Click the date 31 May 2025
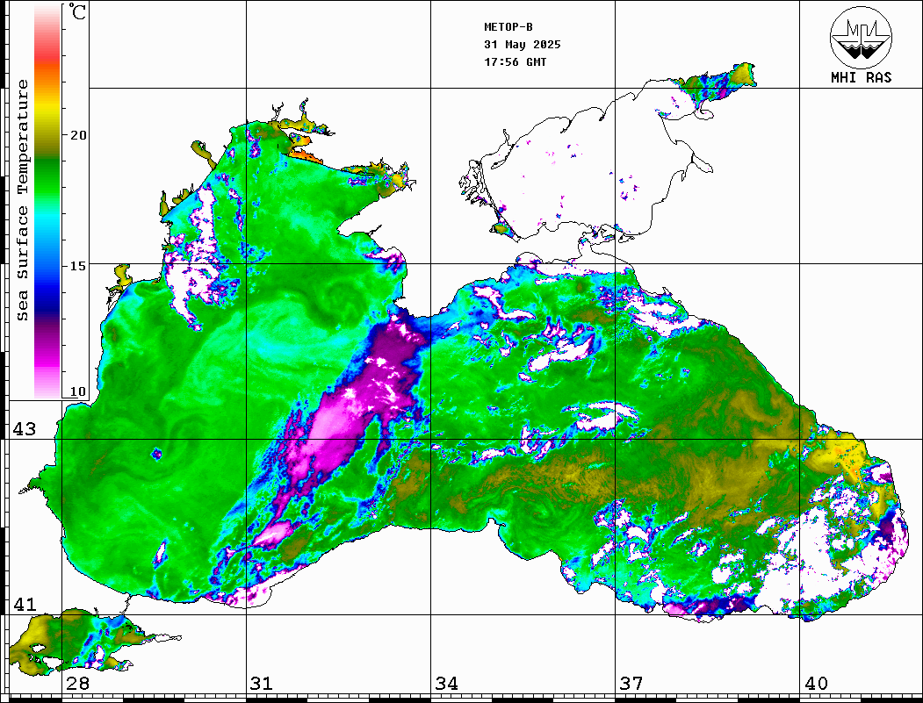The height and width of the screenshot is (703, 923). 523,45
